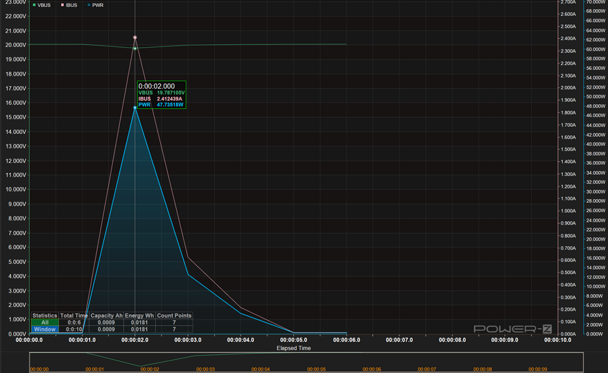608x373 pixels.
Task: Click the pink IBUS legend square
Action: (62, 5)
